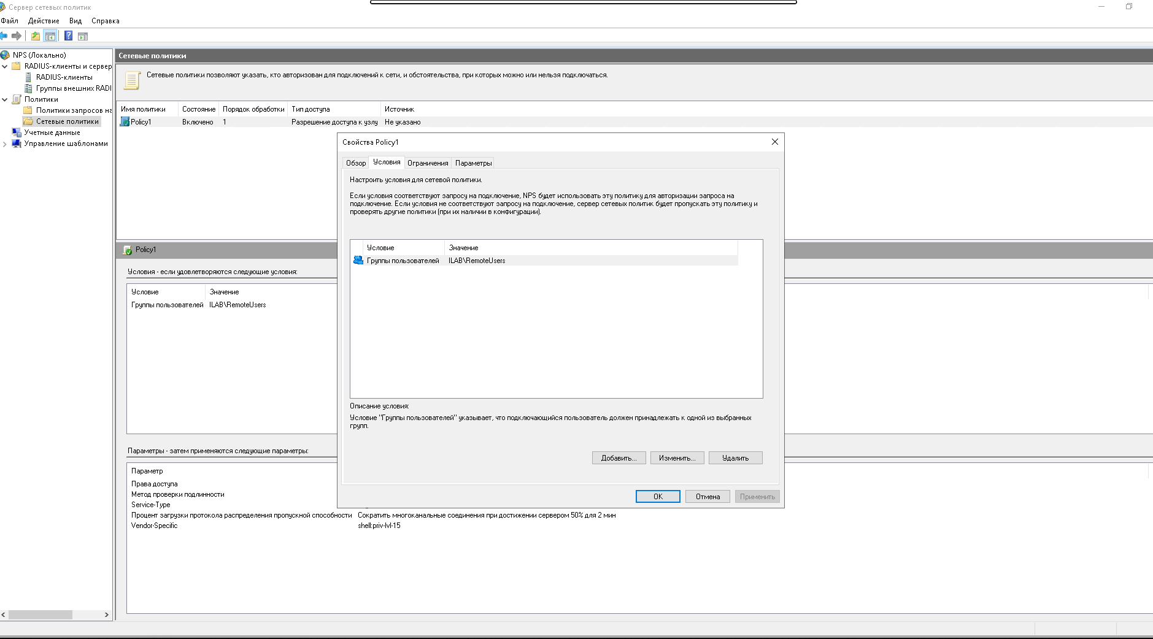Click the Policy1 icon in the details pane header

tap(128, 250)
